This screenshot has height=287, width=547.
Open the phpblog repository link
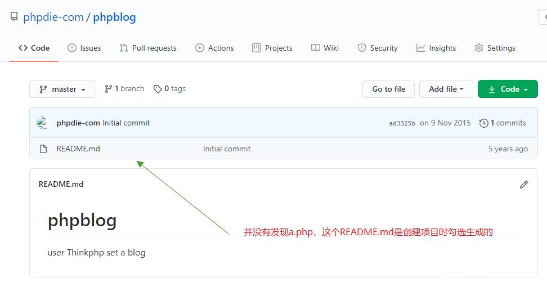click(114, 17)
